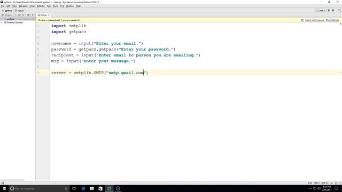Open the Hector inspector icon in status bar
Viewport: 342px width, 192px height.
click(x=336, y=183)
